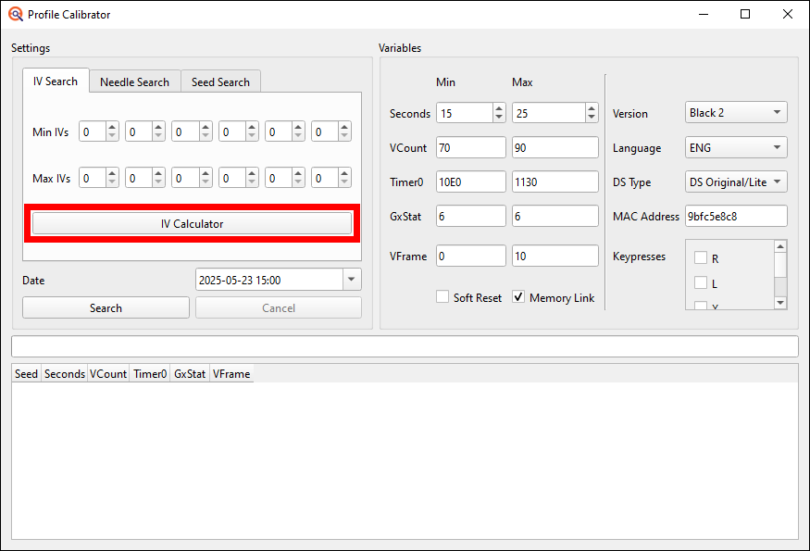
Task: Start the Search
Action: (106, 308)
